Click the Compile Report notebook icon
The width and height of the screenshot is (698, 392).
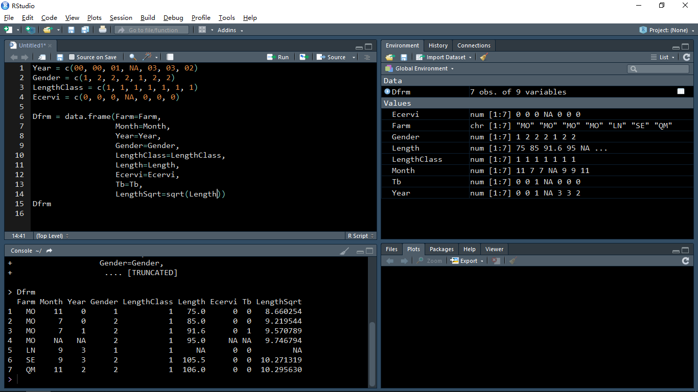pyautogui.click(x=170, y=57)
